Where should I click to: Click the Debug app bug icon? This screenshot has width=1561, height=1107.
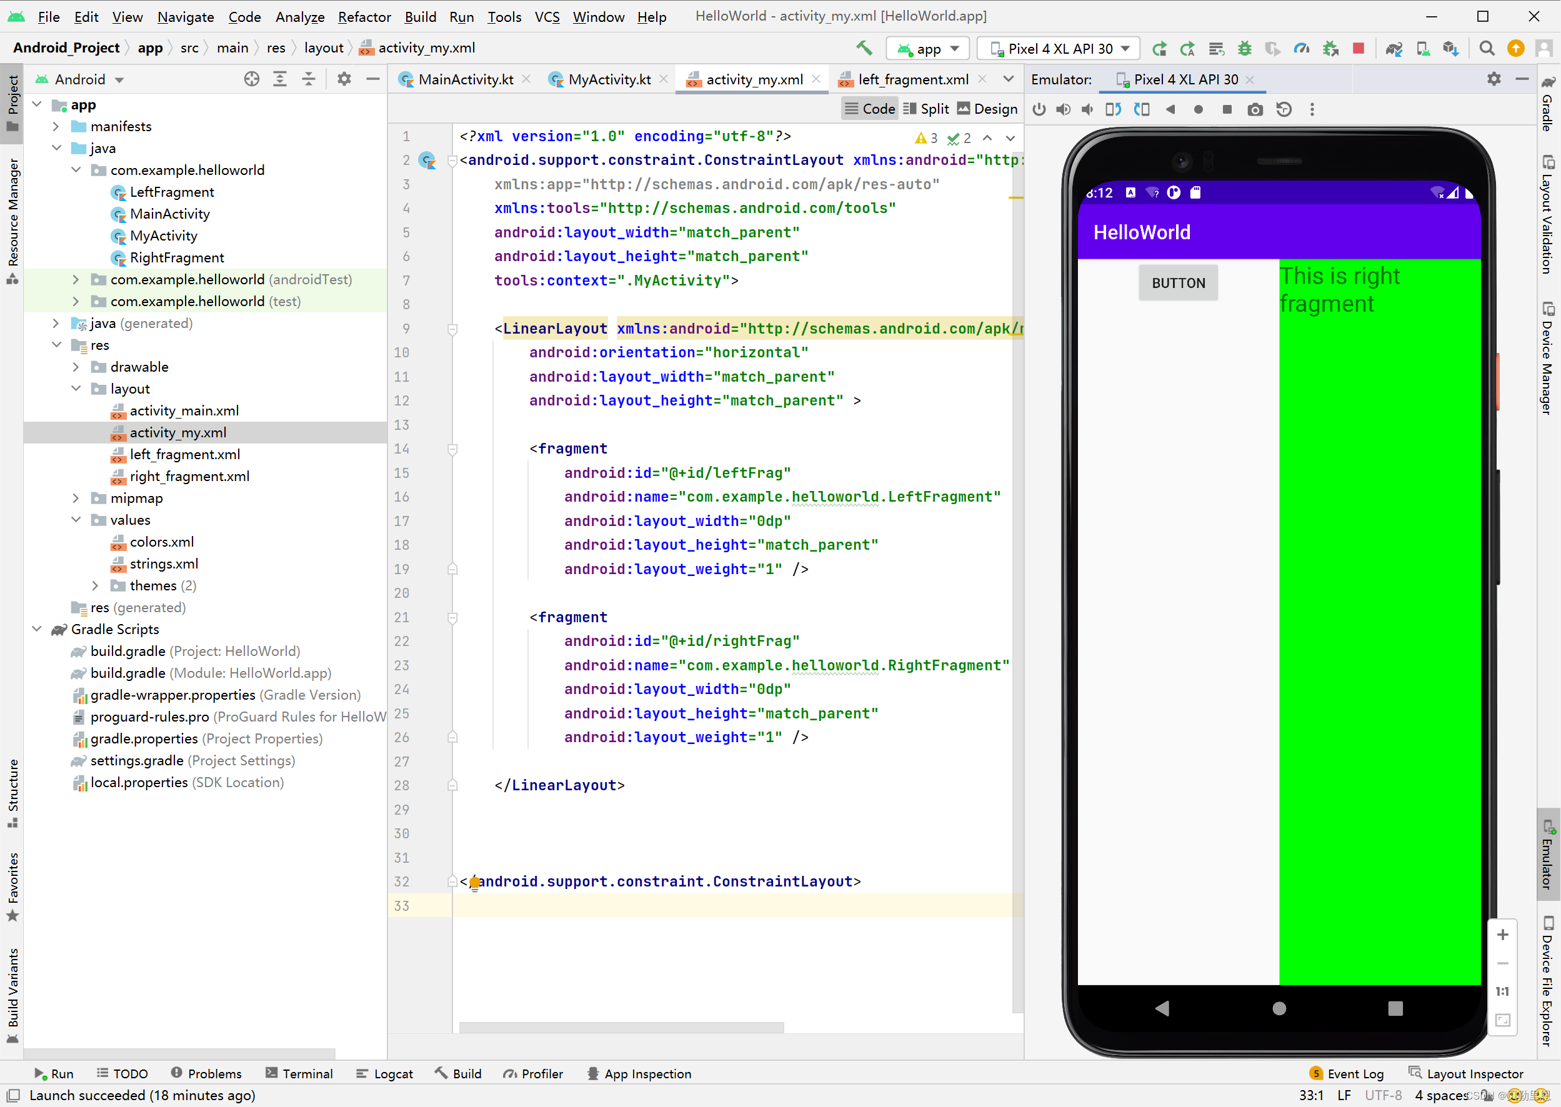(1245, 47)
